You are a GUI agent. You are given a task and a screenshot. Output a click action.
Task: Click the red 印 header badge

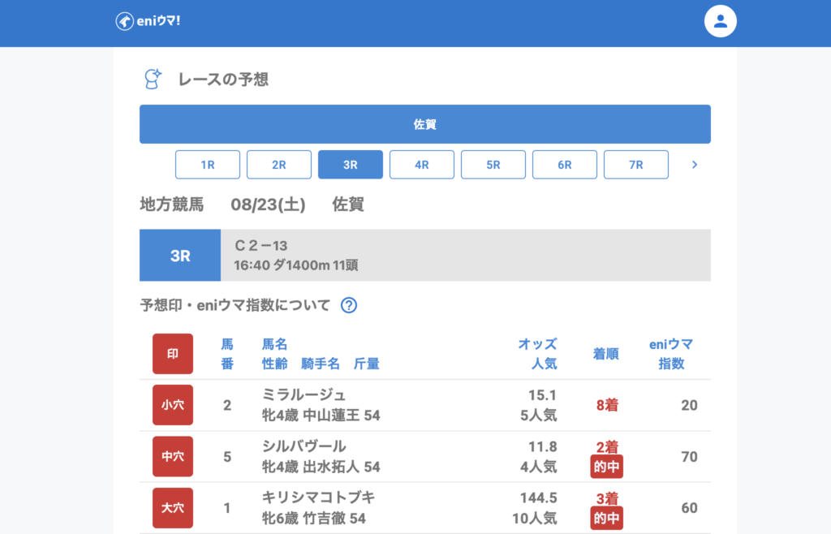click(173, 354)
